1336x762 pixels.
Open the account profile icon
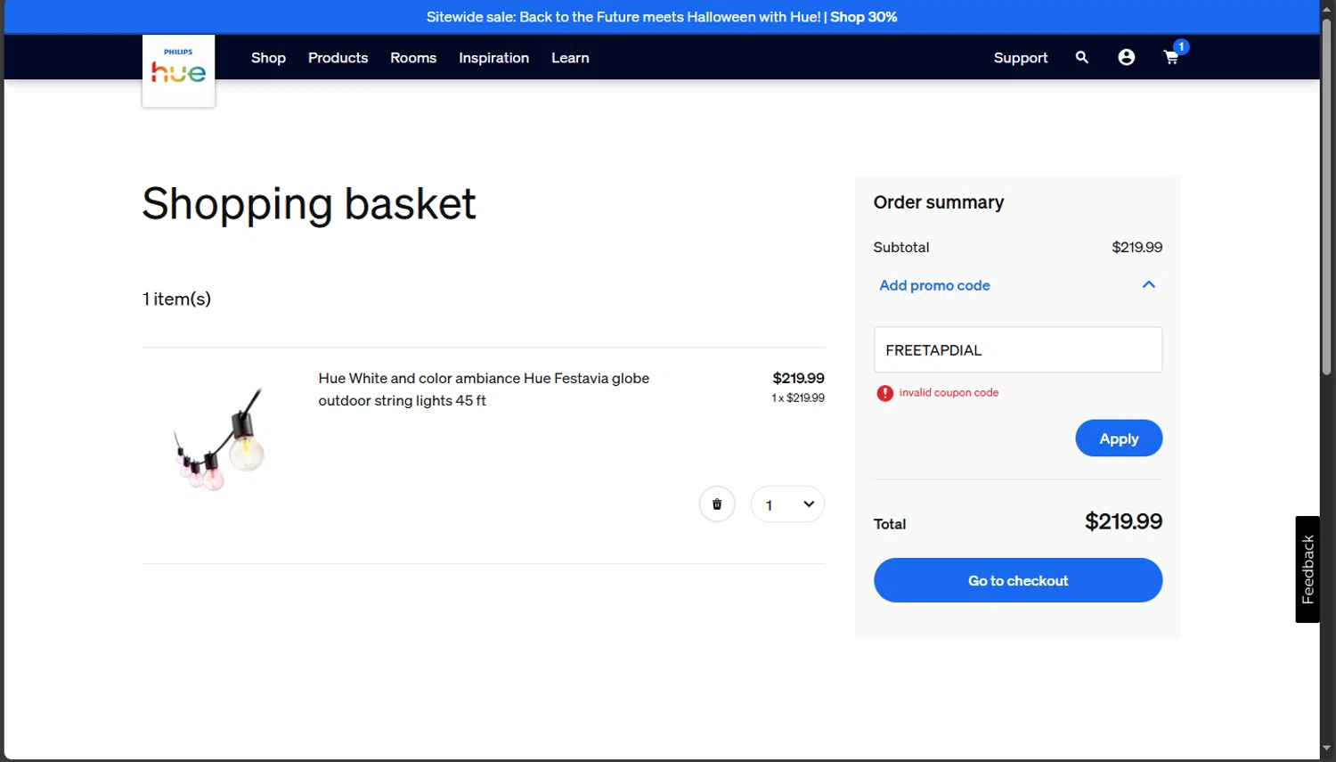[1127, 57]
